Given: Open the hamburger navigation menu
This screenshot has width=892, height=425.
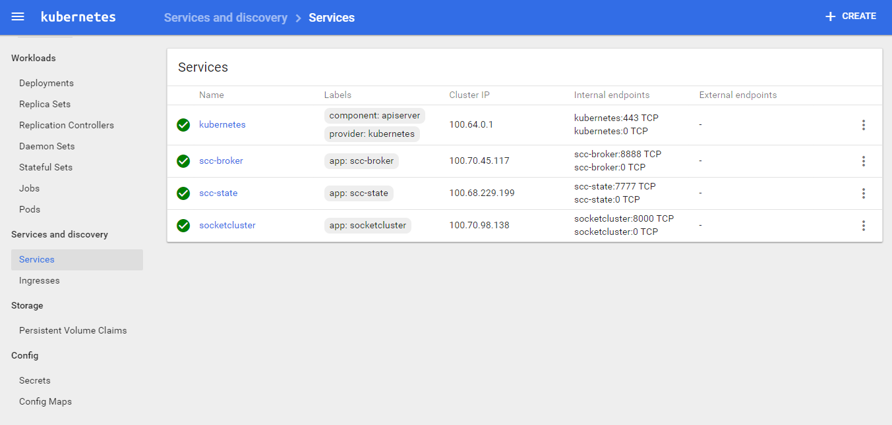Looking at the screenshot, I should 18,17.
